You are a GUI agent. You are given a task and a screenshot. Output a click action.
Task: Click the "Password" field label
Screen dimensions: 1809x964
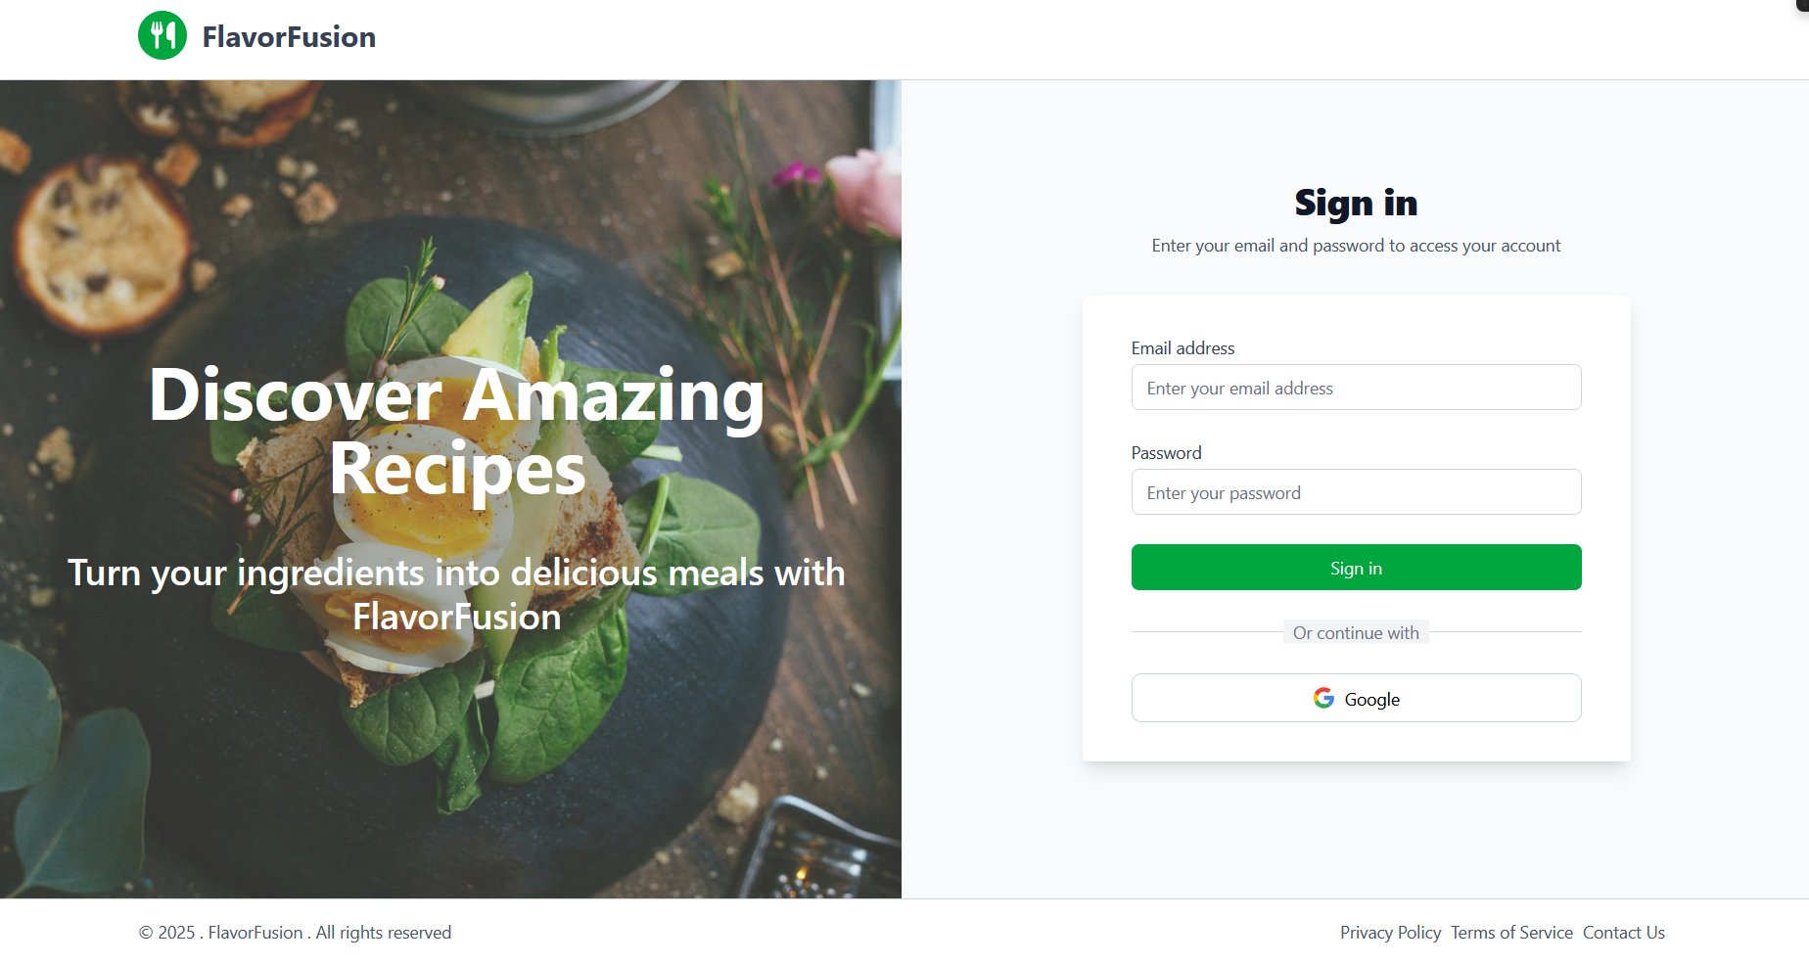tap(1166, 453)
